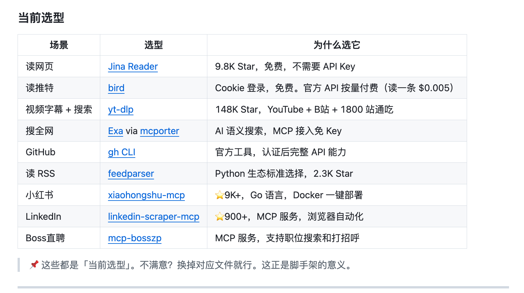This screenshot has height=293, width=524.
Task: Open the xiaohongshu-mcp link
Action: point(146,195)
